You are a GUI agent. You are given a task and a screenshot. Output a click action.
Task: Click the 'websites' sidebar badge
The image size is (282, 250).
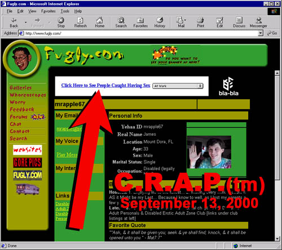click(x=28, y=150)
